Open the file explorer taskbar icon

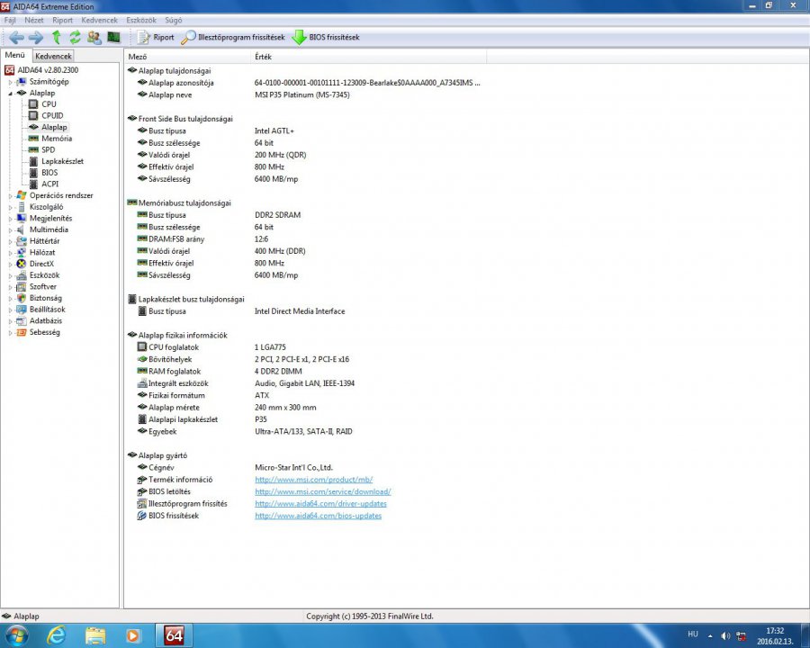pos(95,635)
